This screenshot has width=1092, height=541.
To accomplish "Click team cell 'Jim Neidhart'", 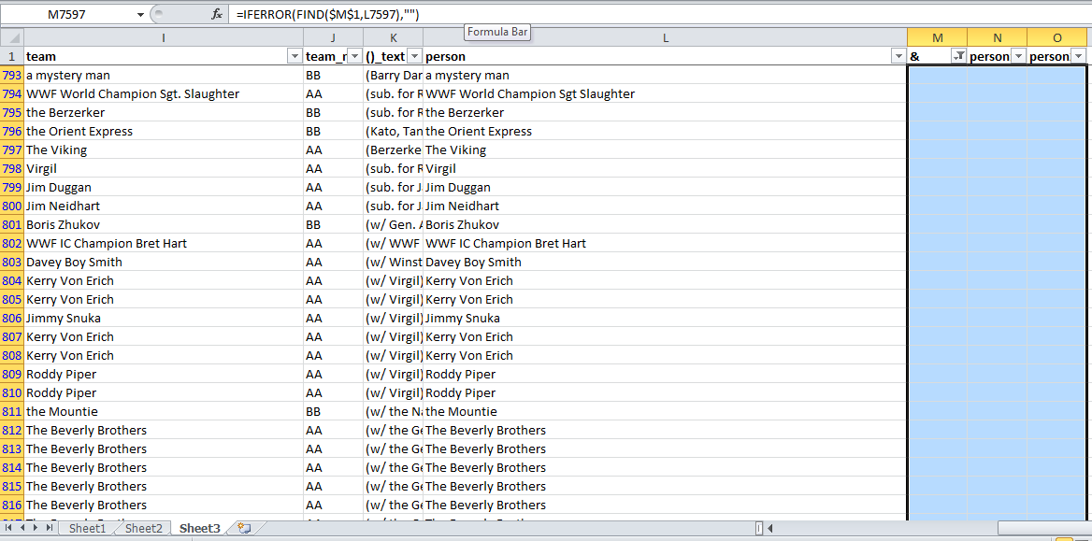I will coord(164,206).
